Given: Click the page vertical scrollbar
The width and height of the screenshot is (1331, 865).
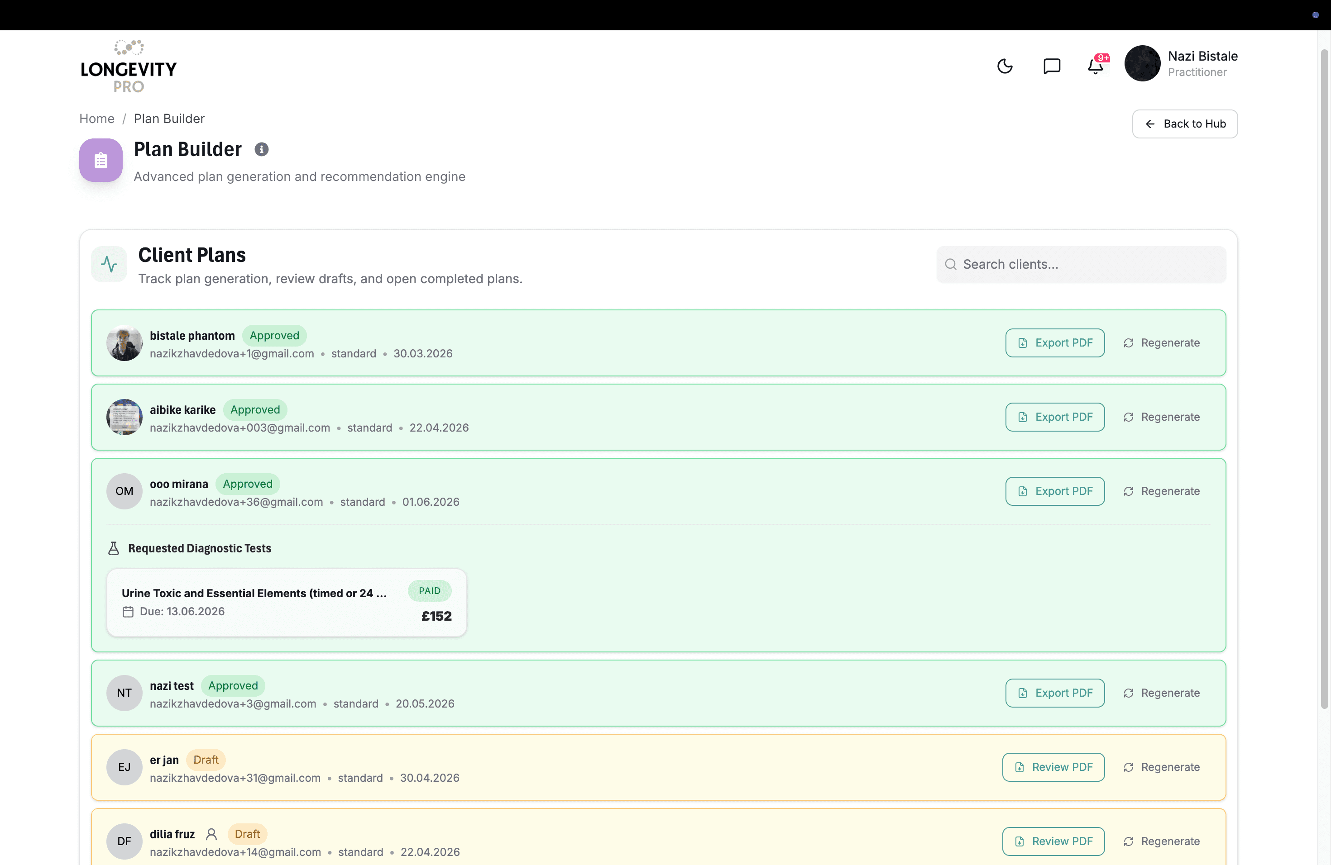Looking at the screenshot, I should (x=1324, y=379).
